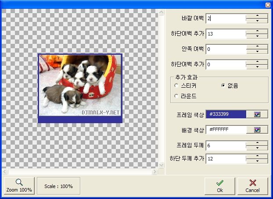The width and height of the screenshot is (273, 199).
Task: Increase the 하단 두께 추가 value with up arrow
Action: (x=257, y=156)
